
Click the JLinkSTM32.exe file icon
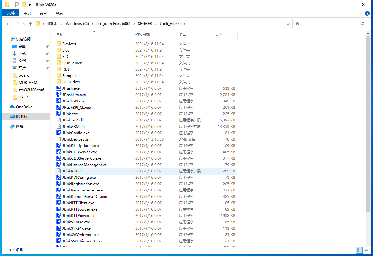tap(59, 222)
